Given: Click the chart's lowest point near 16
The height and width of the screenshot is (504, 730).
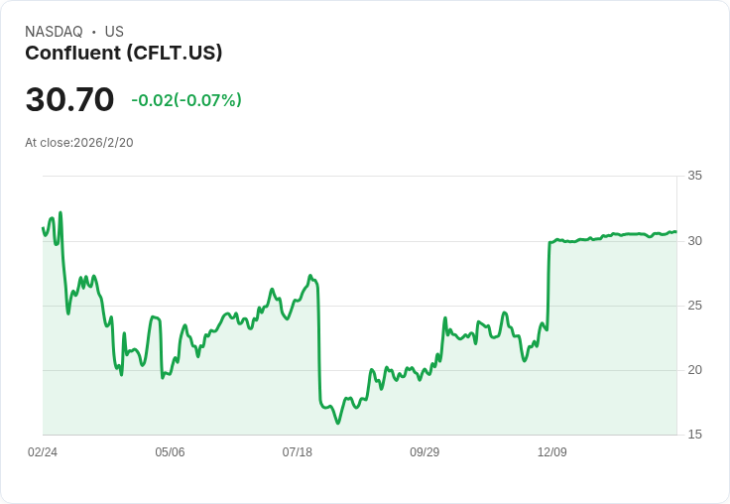Looking at the screenshot, I should pos(337,423).
